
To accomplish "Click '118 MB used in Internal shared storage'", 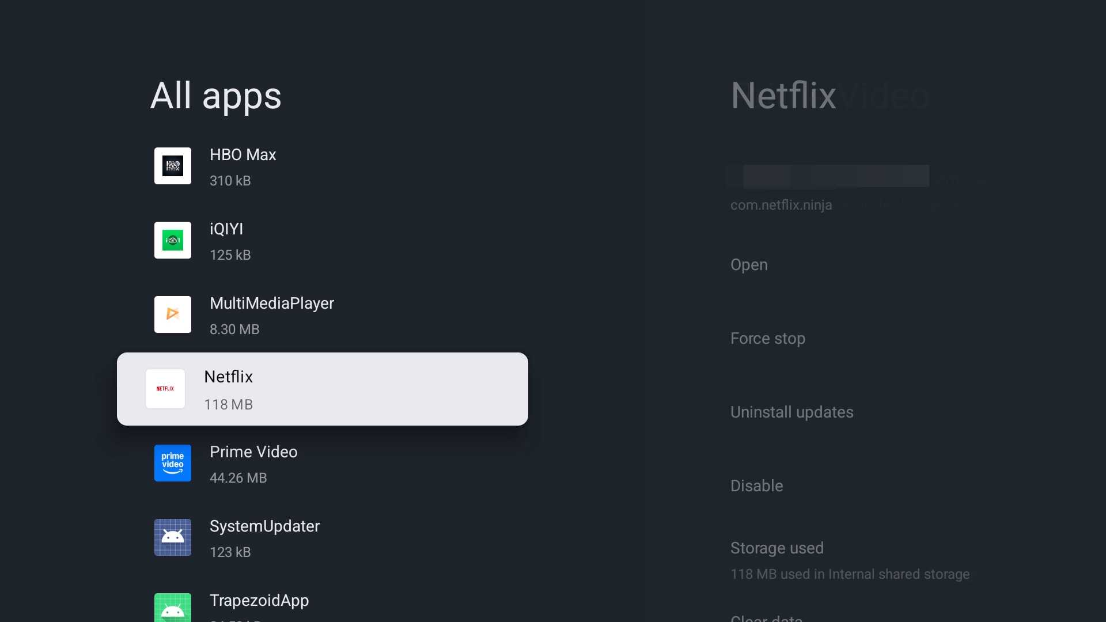I will (850, 574).
